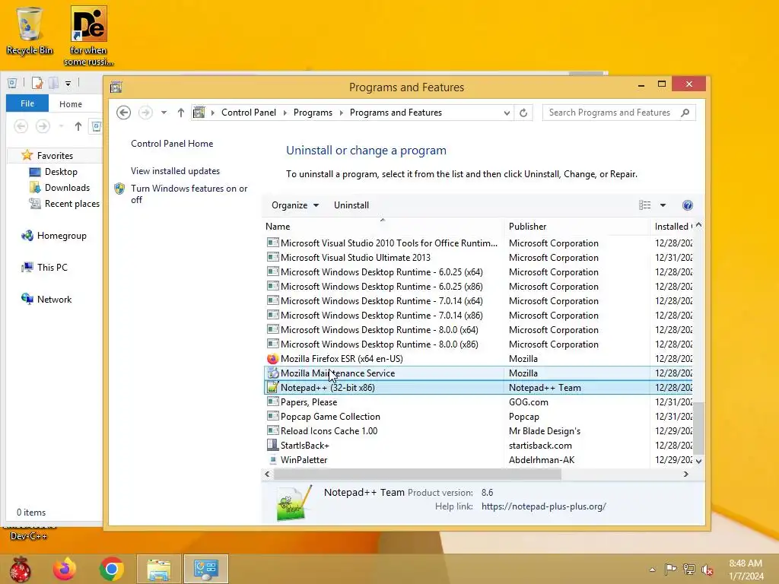
Task: Click the GOG.com publisher cell
Action: pos(528,401)
